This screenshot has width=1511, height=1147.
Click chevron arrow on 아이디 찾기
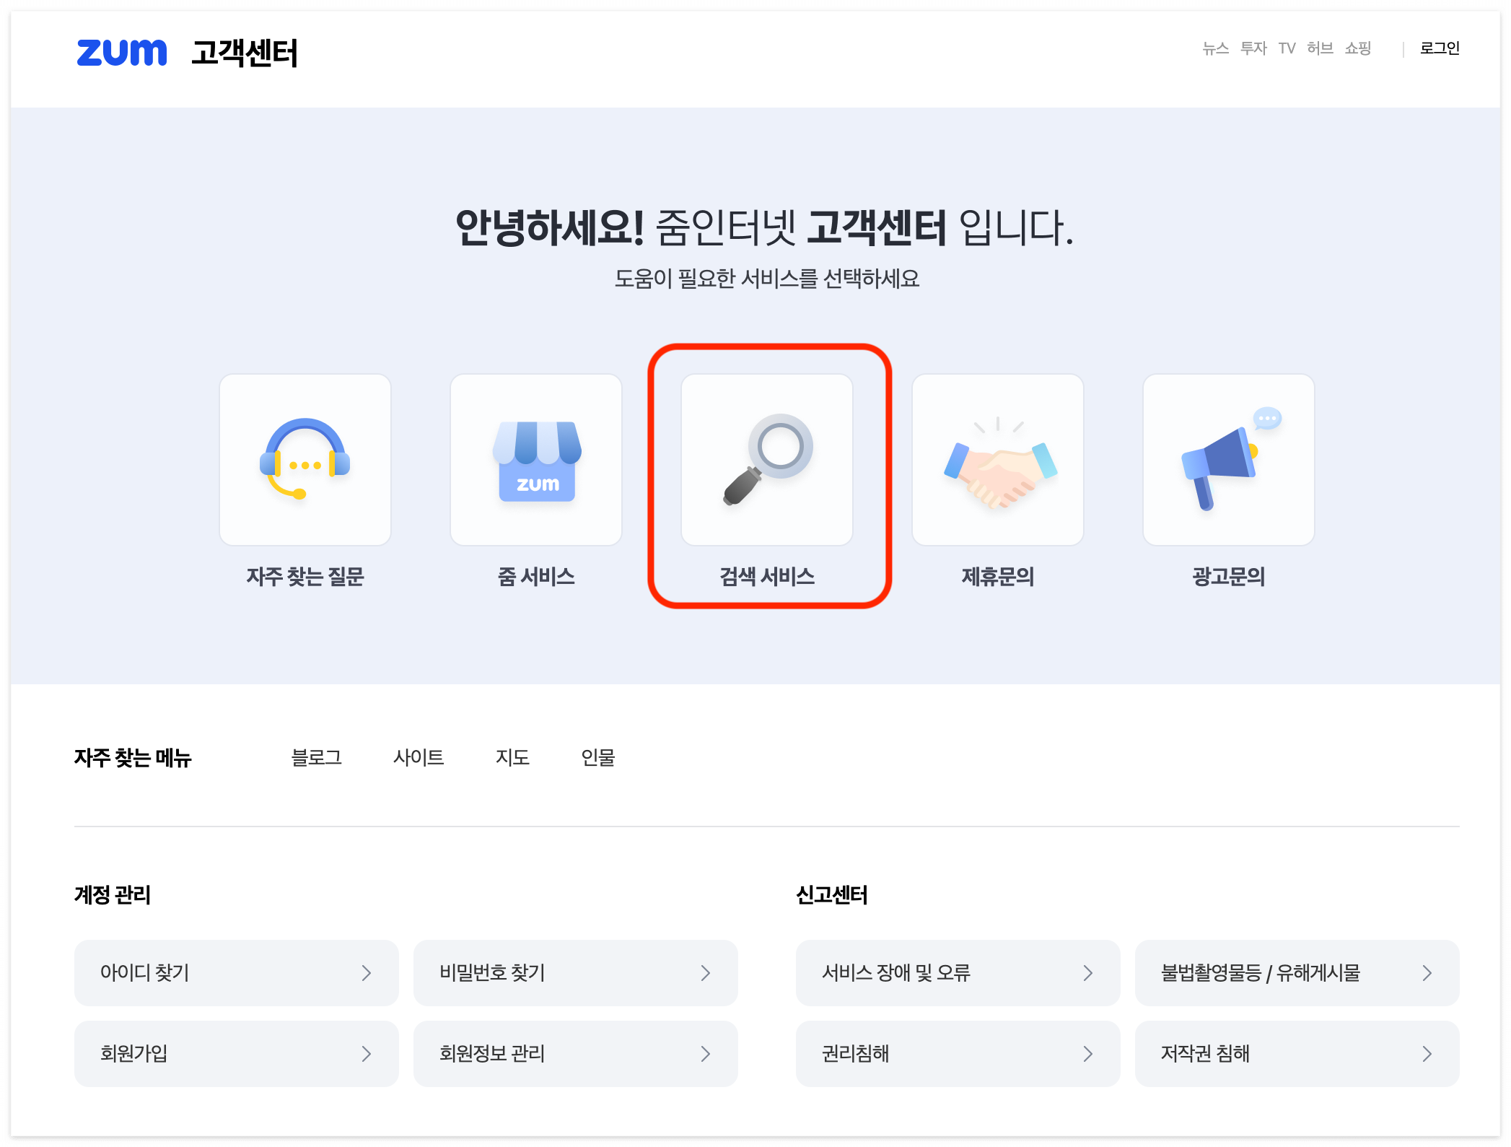pos(367,973)
